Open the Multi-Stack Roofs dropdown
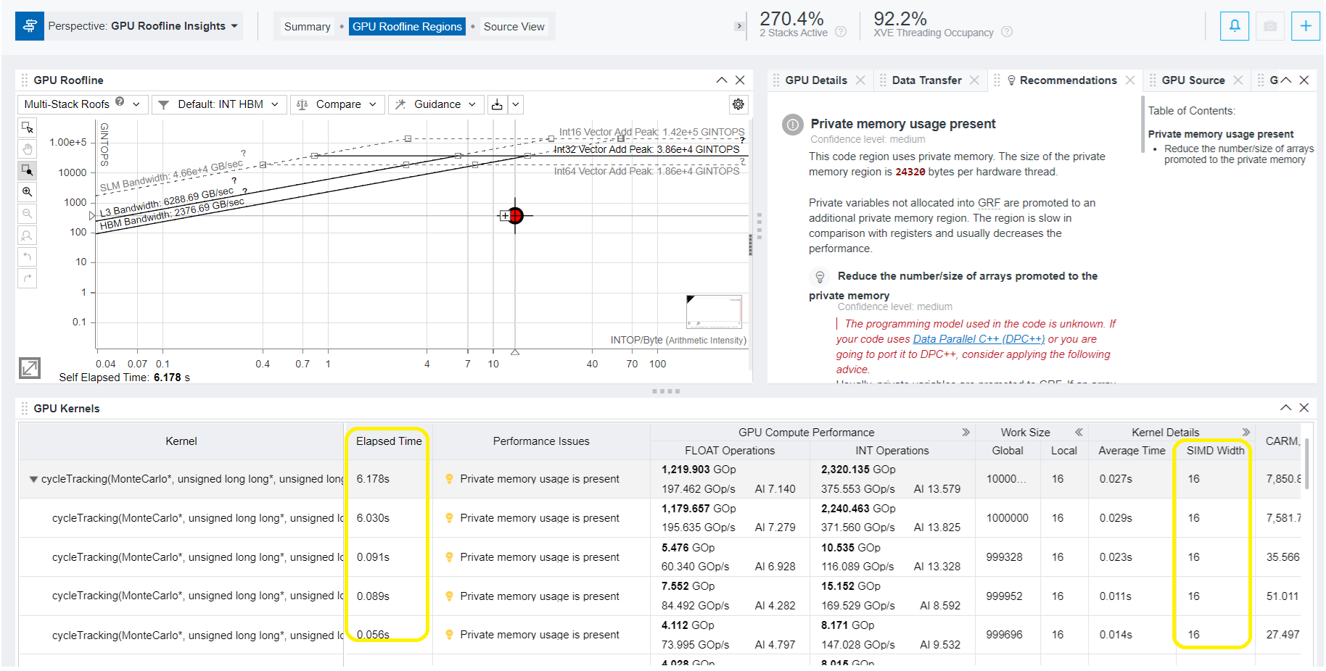This screenshot has height=671, width=1326. (x=82, y=104)
